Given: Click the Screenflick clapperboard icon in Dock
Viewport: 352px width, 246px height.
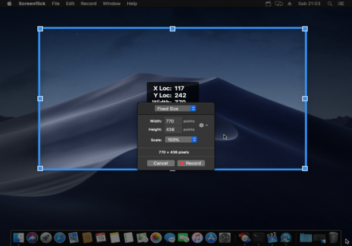Looking at the screenshot, I should click(x=272, y=237).
